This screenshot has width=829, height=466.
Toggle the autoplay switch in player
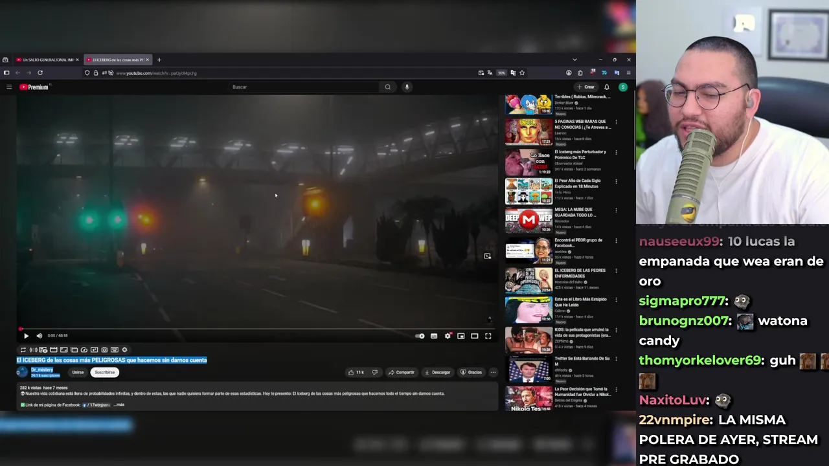pyautogui.click(x=420, y=336)
